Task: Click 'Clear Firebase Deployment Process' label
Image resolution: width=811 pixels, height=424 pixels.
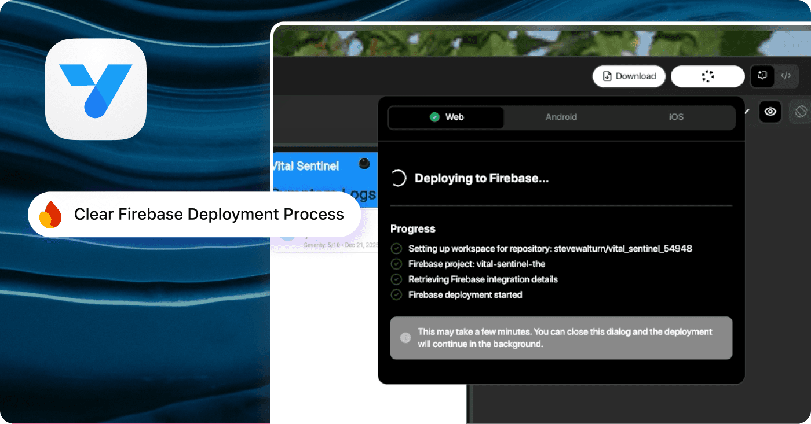Action: click(x=209, y=215)
